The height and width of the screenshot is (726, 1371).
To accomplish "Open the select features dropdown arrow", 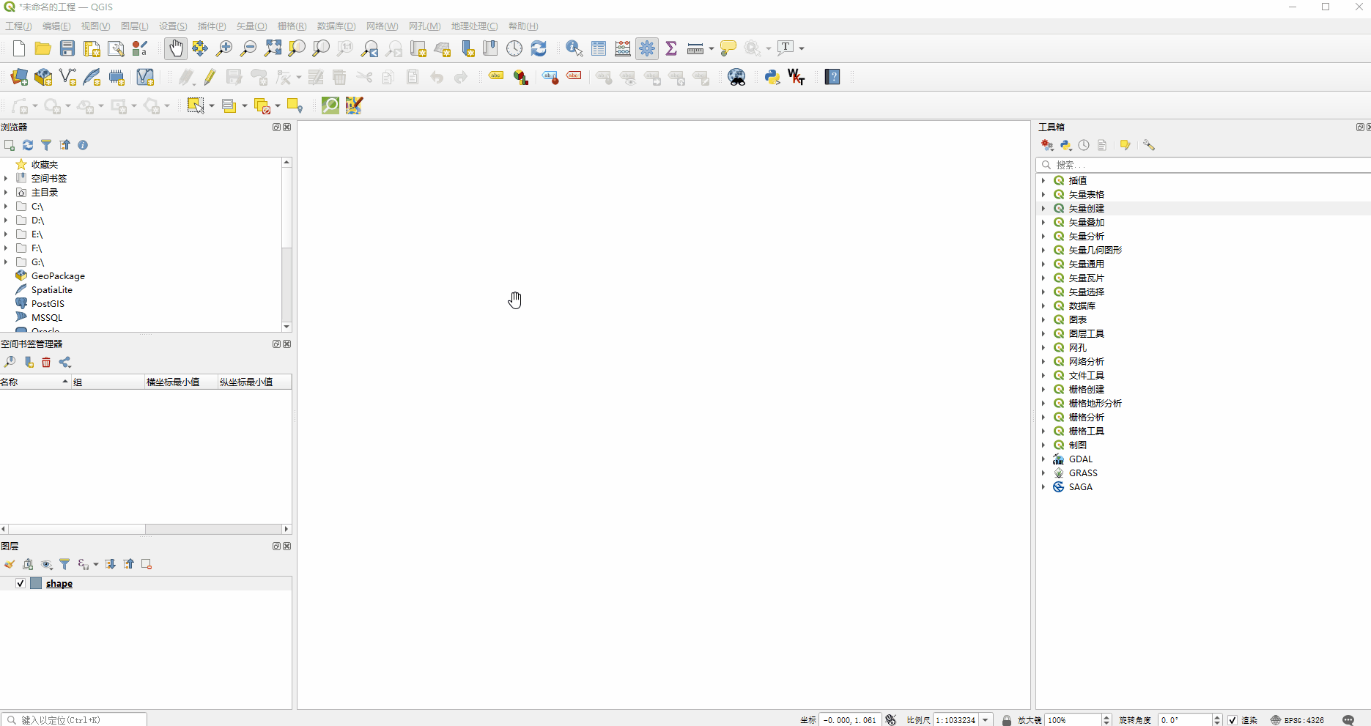I will tap(212, 106).
